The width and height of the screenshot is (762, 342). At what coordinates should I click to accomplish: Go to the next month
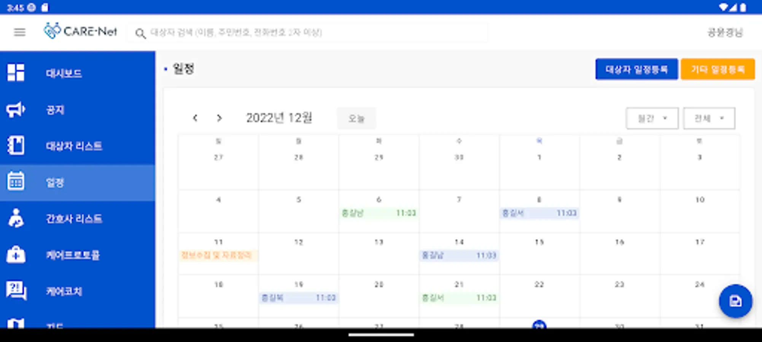pos(219,118)
